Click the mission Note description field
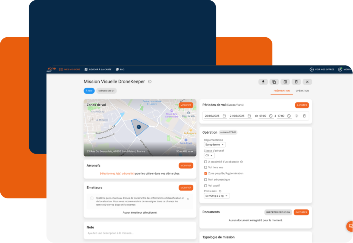Viewport: 353px width, 243px height. [140, 233]
